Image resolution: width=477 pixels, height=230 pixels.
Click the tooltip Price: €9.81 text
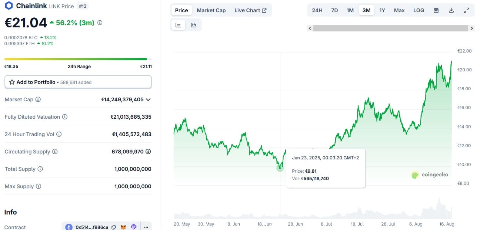304,171
